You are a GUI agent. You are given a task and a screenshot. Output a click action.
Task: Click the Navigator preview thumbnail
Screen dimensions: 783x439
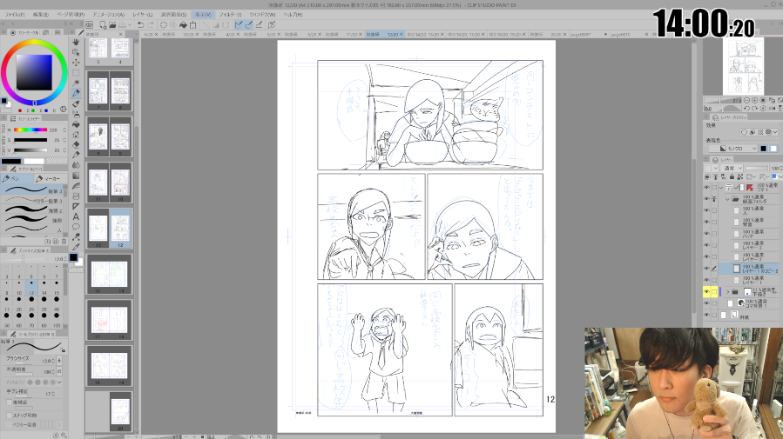pyautogui.click(x=743, y=66)
